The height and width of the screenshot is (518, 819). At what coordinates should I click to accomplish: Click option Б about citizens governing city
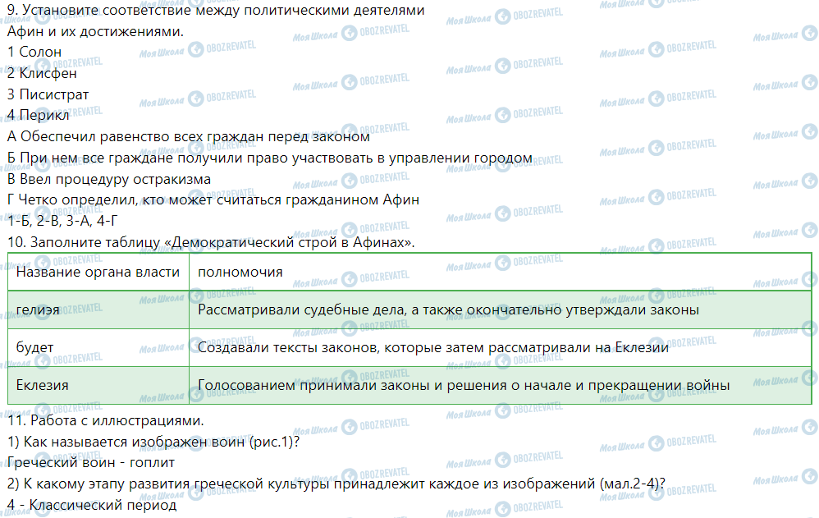point(269,158)
